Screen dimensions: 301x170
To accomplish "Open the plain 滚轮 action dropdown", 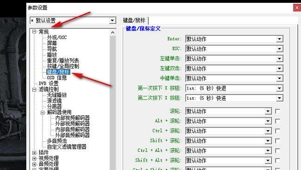I will [x=268, y=111].
